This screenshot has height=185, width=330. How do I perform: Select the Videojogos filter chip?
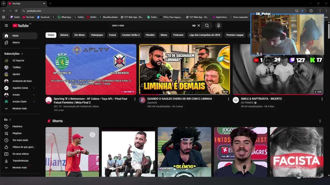[x=97, y=35]
